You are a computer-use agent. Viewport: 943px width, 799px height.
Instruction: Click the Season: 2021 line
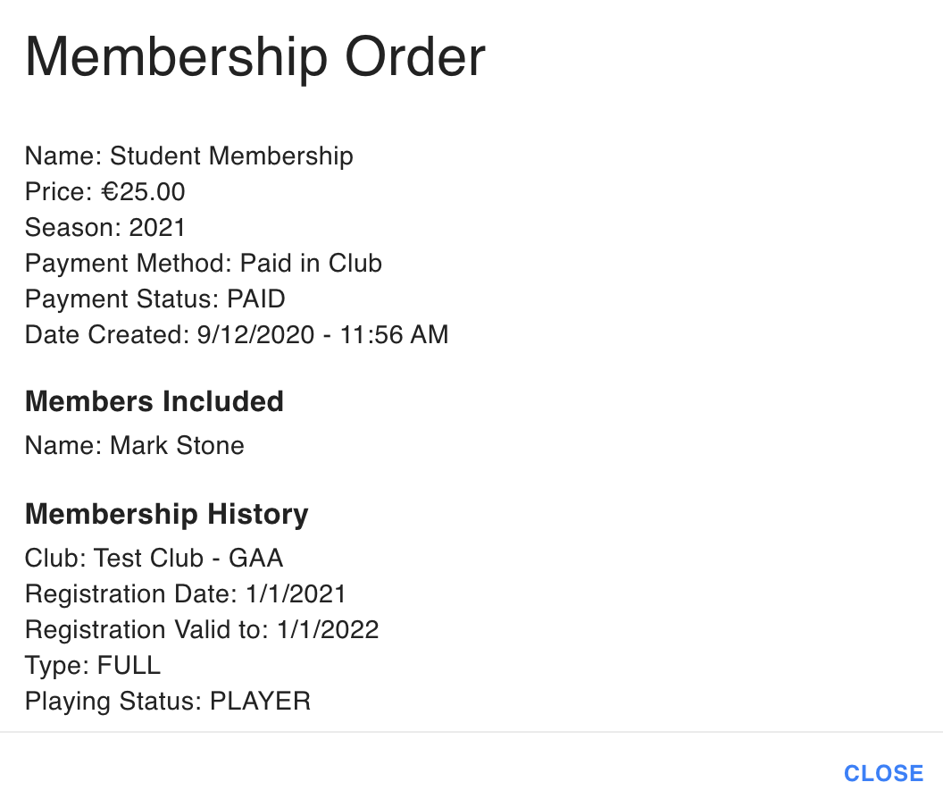(x=104, y=228)
